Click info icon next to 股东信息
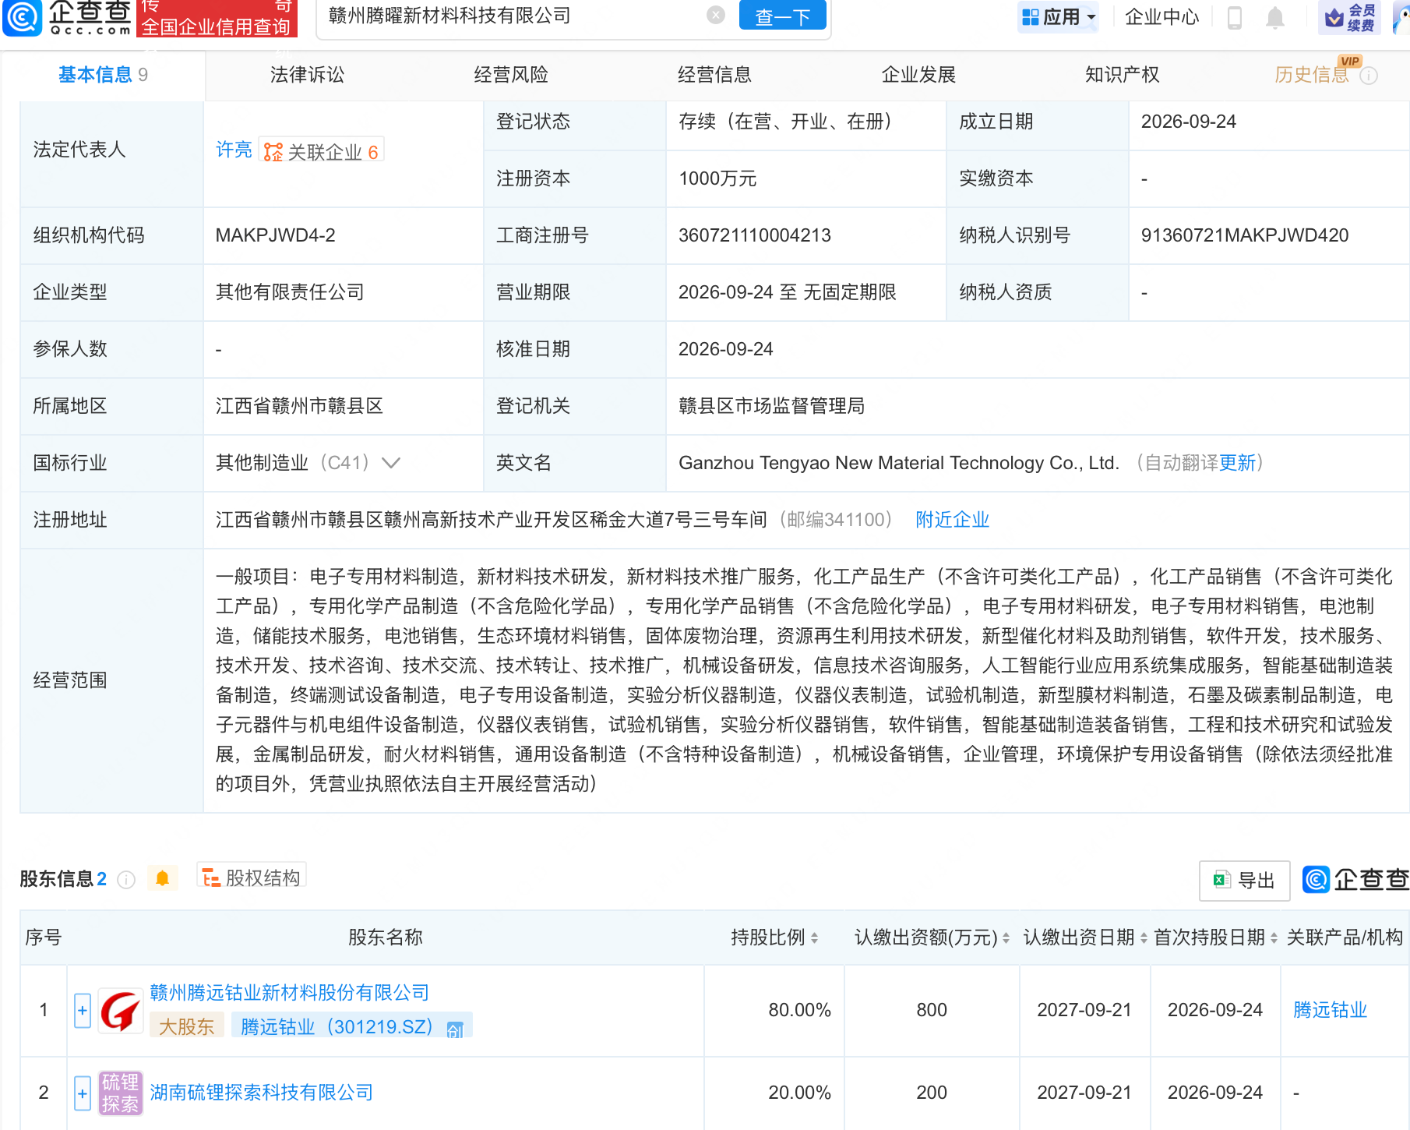The image size is (1410, 1130). tap(126, 880)
